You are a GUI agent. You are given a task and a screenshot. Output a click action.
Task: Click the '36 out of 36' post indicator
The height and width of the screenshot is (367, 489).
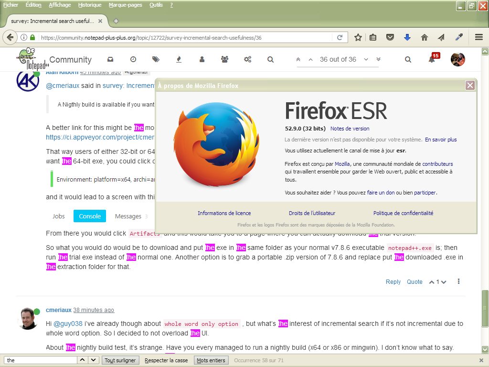[x=338, y=59]
